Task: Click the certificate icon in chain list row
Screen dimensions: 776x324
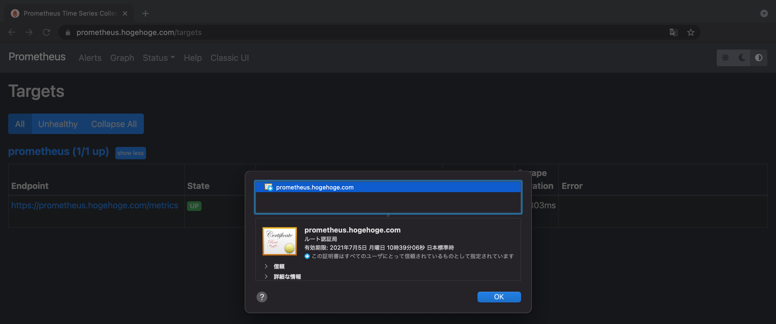Action: tap(268, 187)
